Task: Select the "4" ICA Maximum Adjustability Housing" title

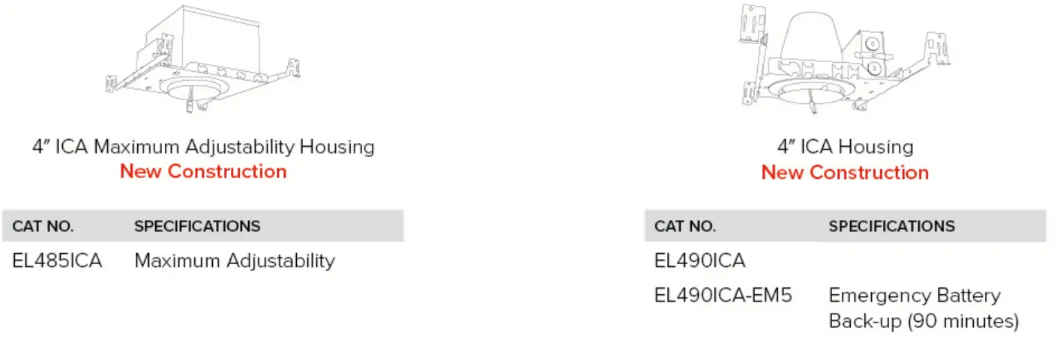Action: coord(203,146)
